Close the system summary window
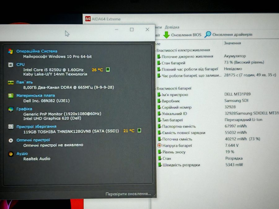Viewport: 279px width, 209px height. [147, 29]
